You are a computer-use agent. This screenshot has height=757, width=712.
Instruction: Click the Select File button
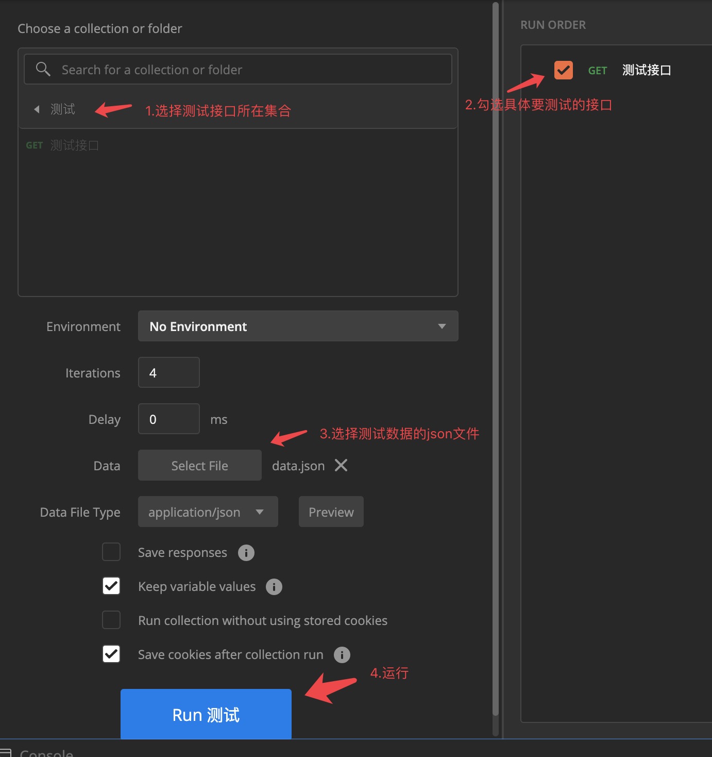click(x=200, y=465)
